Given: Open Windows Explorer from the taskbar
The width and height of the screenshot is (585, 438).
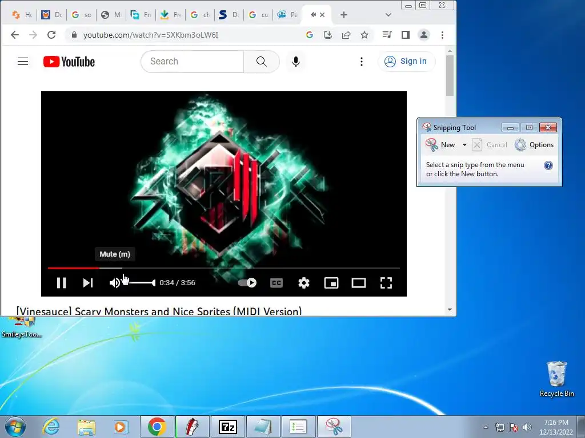Looking at the screenshot, I should [86, 427].
